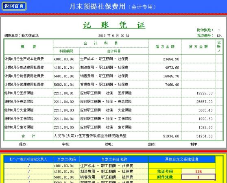Click the 自定义代码 column header
This screenshot has width=227, height=183.
[x=66, y=159]
